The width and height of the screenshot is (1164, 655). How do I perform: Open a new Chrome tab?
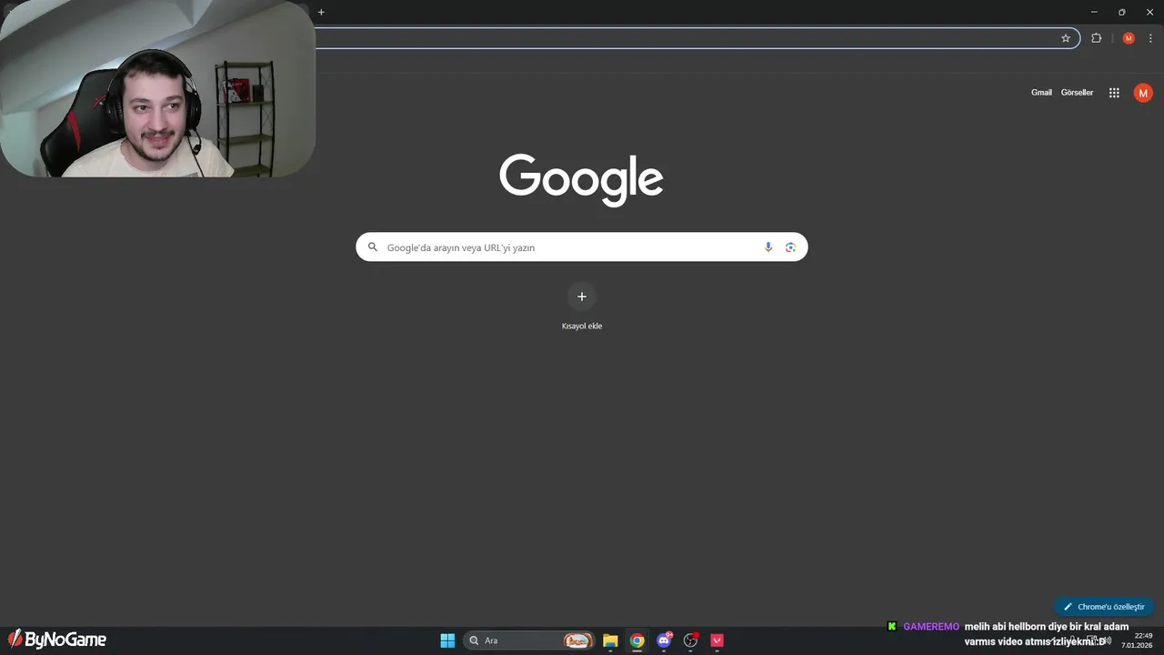point(321,12)
